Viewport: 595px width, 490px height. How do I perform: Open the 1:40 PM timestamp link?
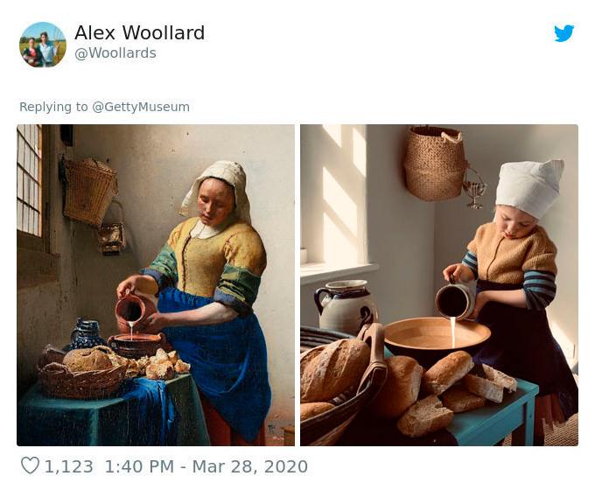coord(139,466)
